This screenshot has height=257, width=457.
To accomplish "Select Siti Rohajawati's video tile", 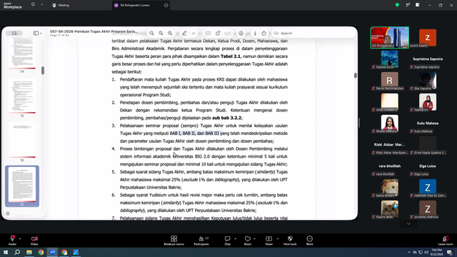I will (x=389, y=37).
